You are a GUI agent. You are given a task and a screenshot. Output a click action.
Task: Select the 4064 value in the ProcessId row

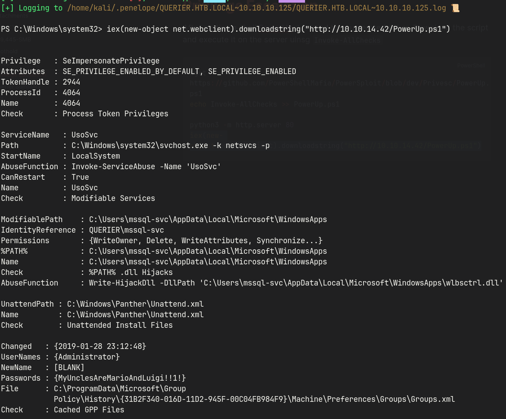click(71, 93)
